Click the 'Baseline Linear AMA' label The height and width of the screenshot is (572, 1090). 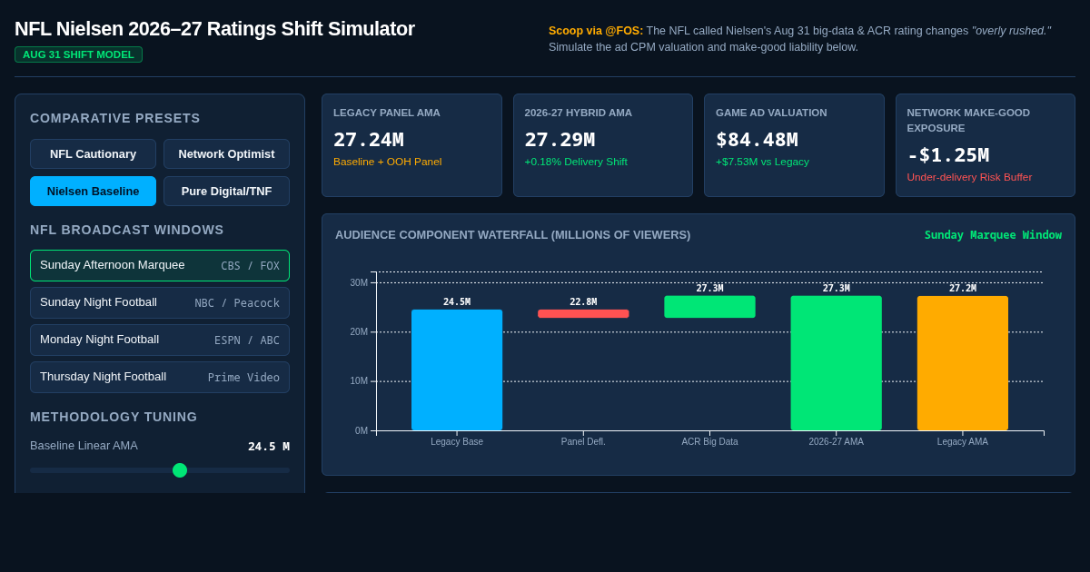[x=84, y=446]
